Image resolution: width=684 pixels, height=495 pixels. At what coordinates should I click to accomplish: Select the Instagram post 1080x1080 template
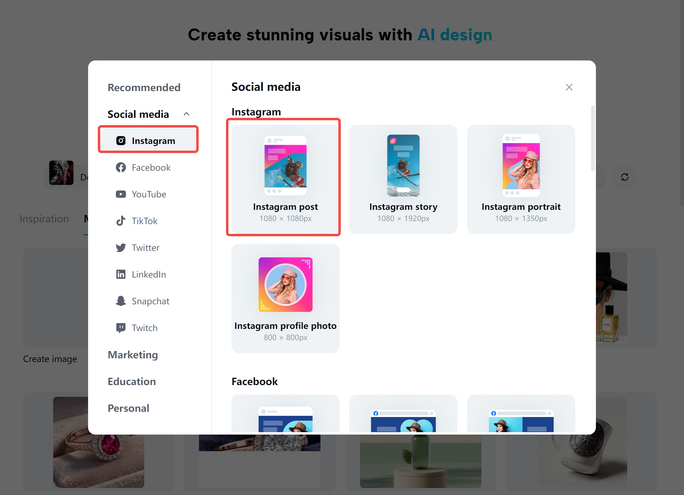point(285,178)
